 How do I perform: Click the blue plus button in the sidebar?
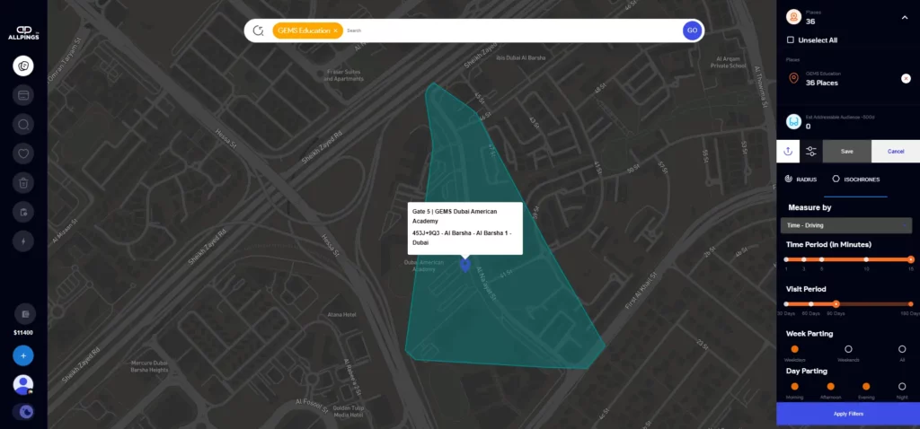[23, 355]
